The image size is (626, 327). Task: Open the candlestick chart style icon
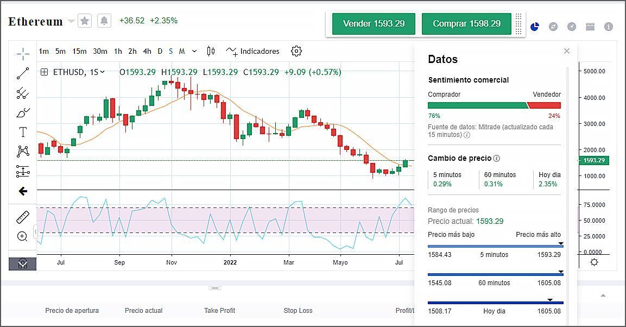[x=211, y=51]
